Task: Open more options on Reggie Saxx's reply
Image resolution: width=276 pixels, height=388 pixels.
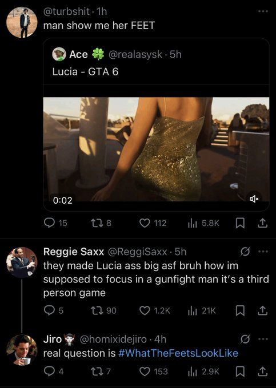Action: (x=263, y=252)
